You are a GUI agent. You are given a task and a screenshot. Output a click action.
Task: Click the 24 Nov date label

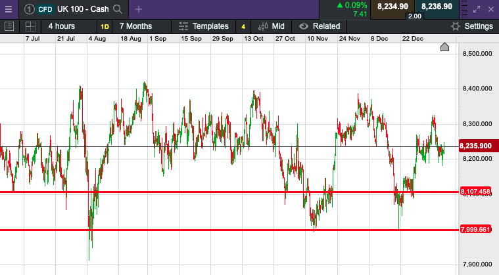349,39
